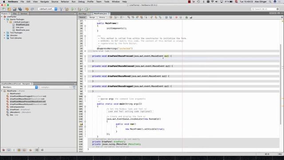Viewport: 284px width, 160px height.
Task: Click the New File toolbar icon
Action: tap(4, 9)
